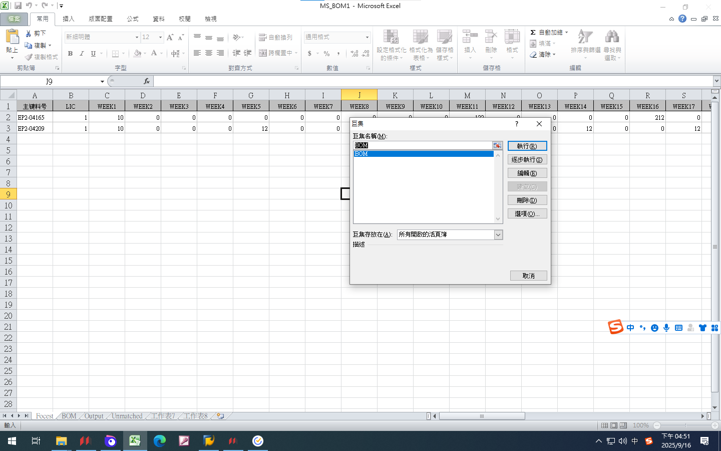This screenshot has width=721, height=451.
Task: Switch to the Output sheet tab
Action: (x=94, y=416)
